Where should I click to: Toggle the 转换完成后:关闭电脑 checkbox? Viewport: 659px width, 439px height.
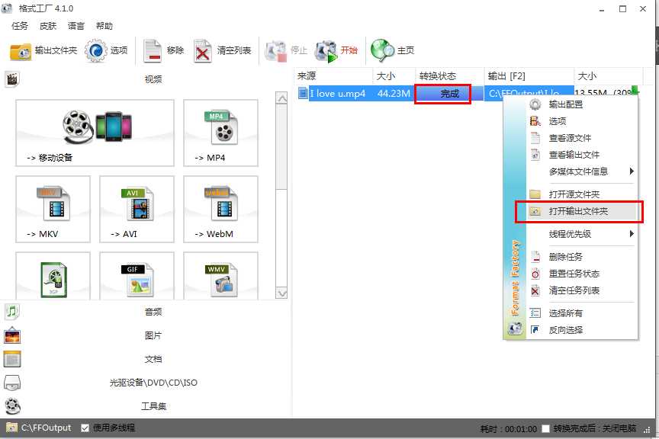pyautogui.click(x=545, y=428)
